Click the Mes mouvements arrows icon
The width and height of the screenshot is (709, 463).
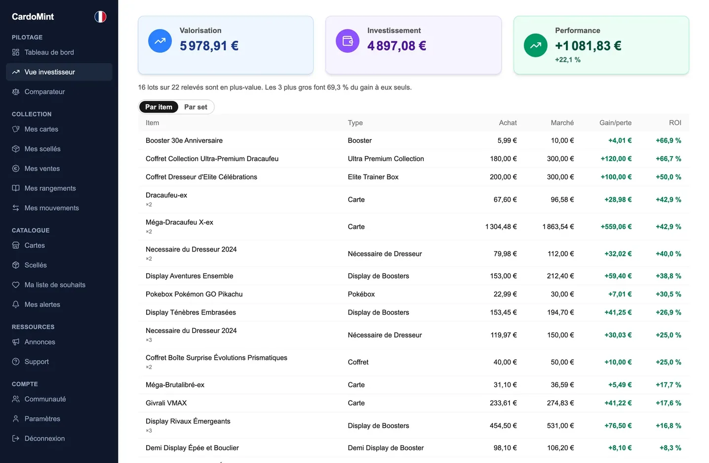tap(16, 209)
